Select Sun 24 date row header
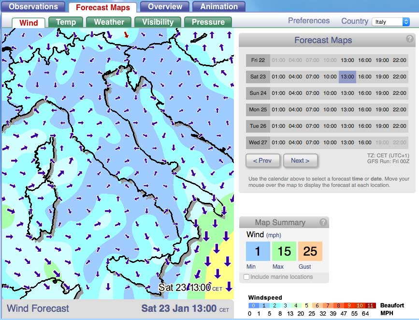Viewport: 419px width, 320px height. [x=258, y=93]
